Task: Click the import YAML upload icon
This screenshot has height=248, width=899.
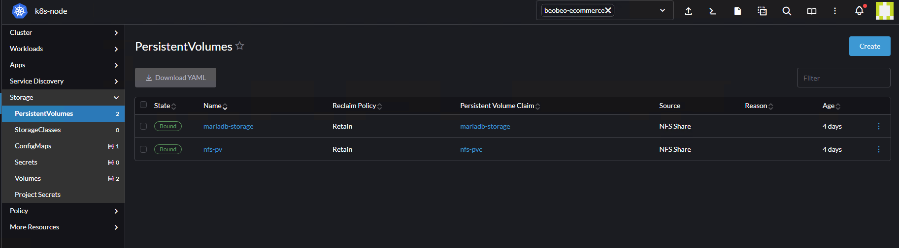Action: [x=688, y=11]
